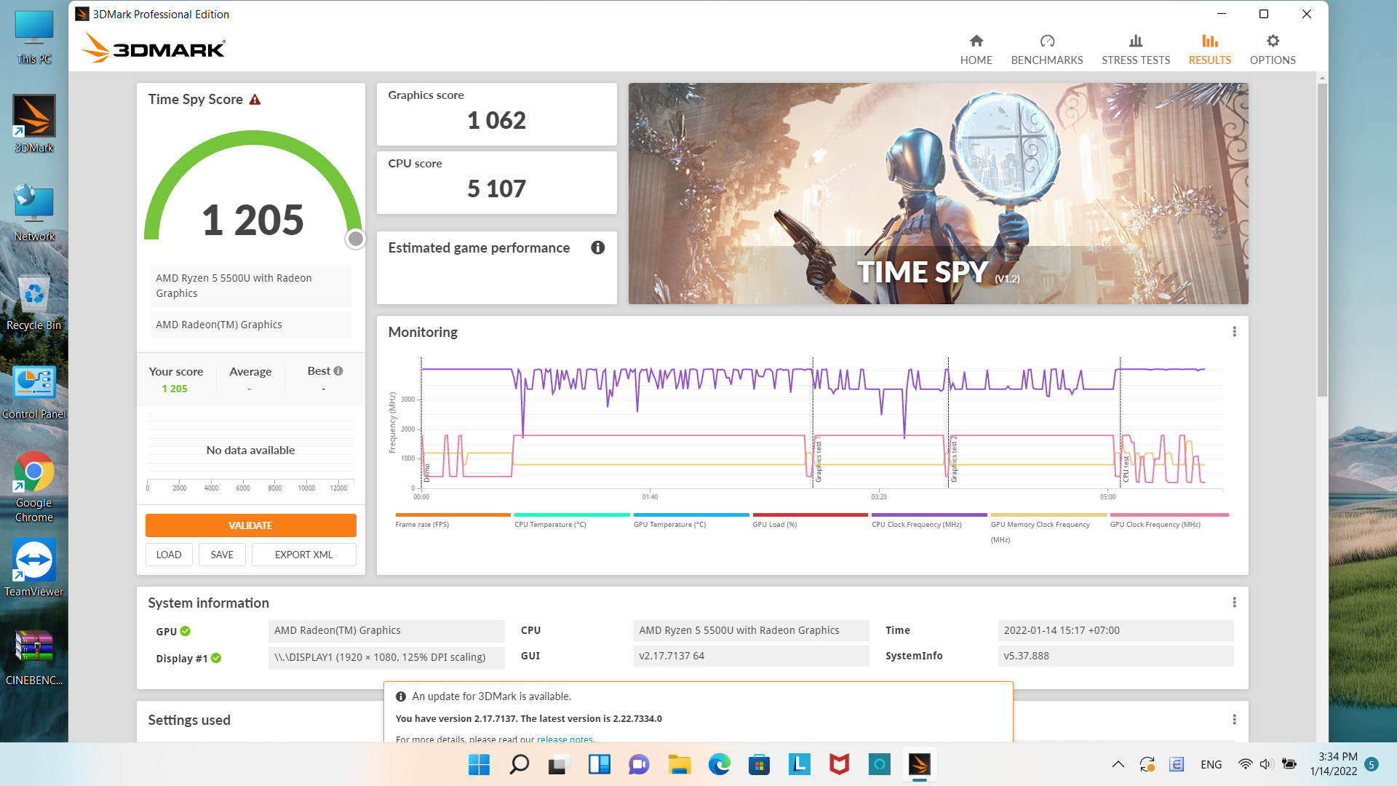Select the 3DMark desktop shortcut

(33, 124)
